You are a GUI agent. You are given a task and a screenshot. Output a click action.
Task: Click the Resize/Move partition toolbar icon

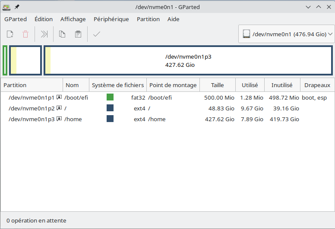pos(44,34)
